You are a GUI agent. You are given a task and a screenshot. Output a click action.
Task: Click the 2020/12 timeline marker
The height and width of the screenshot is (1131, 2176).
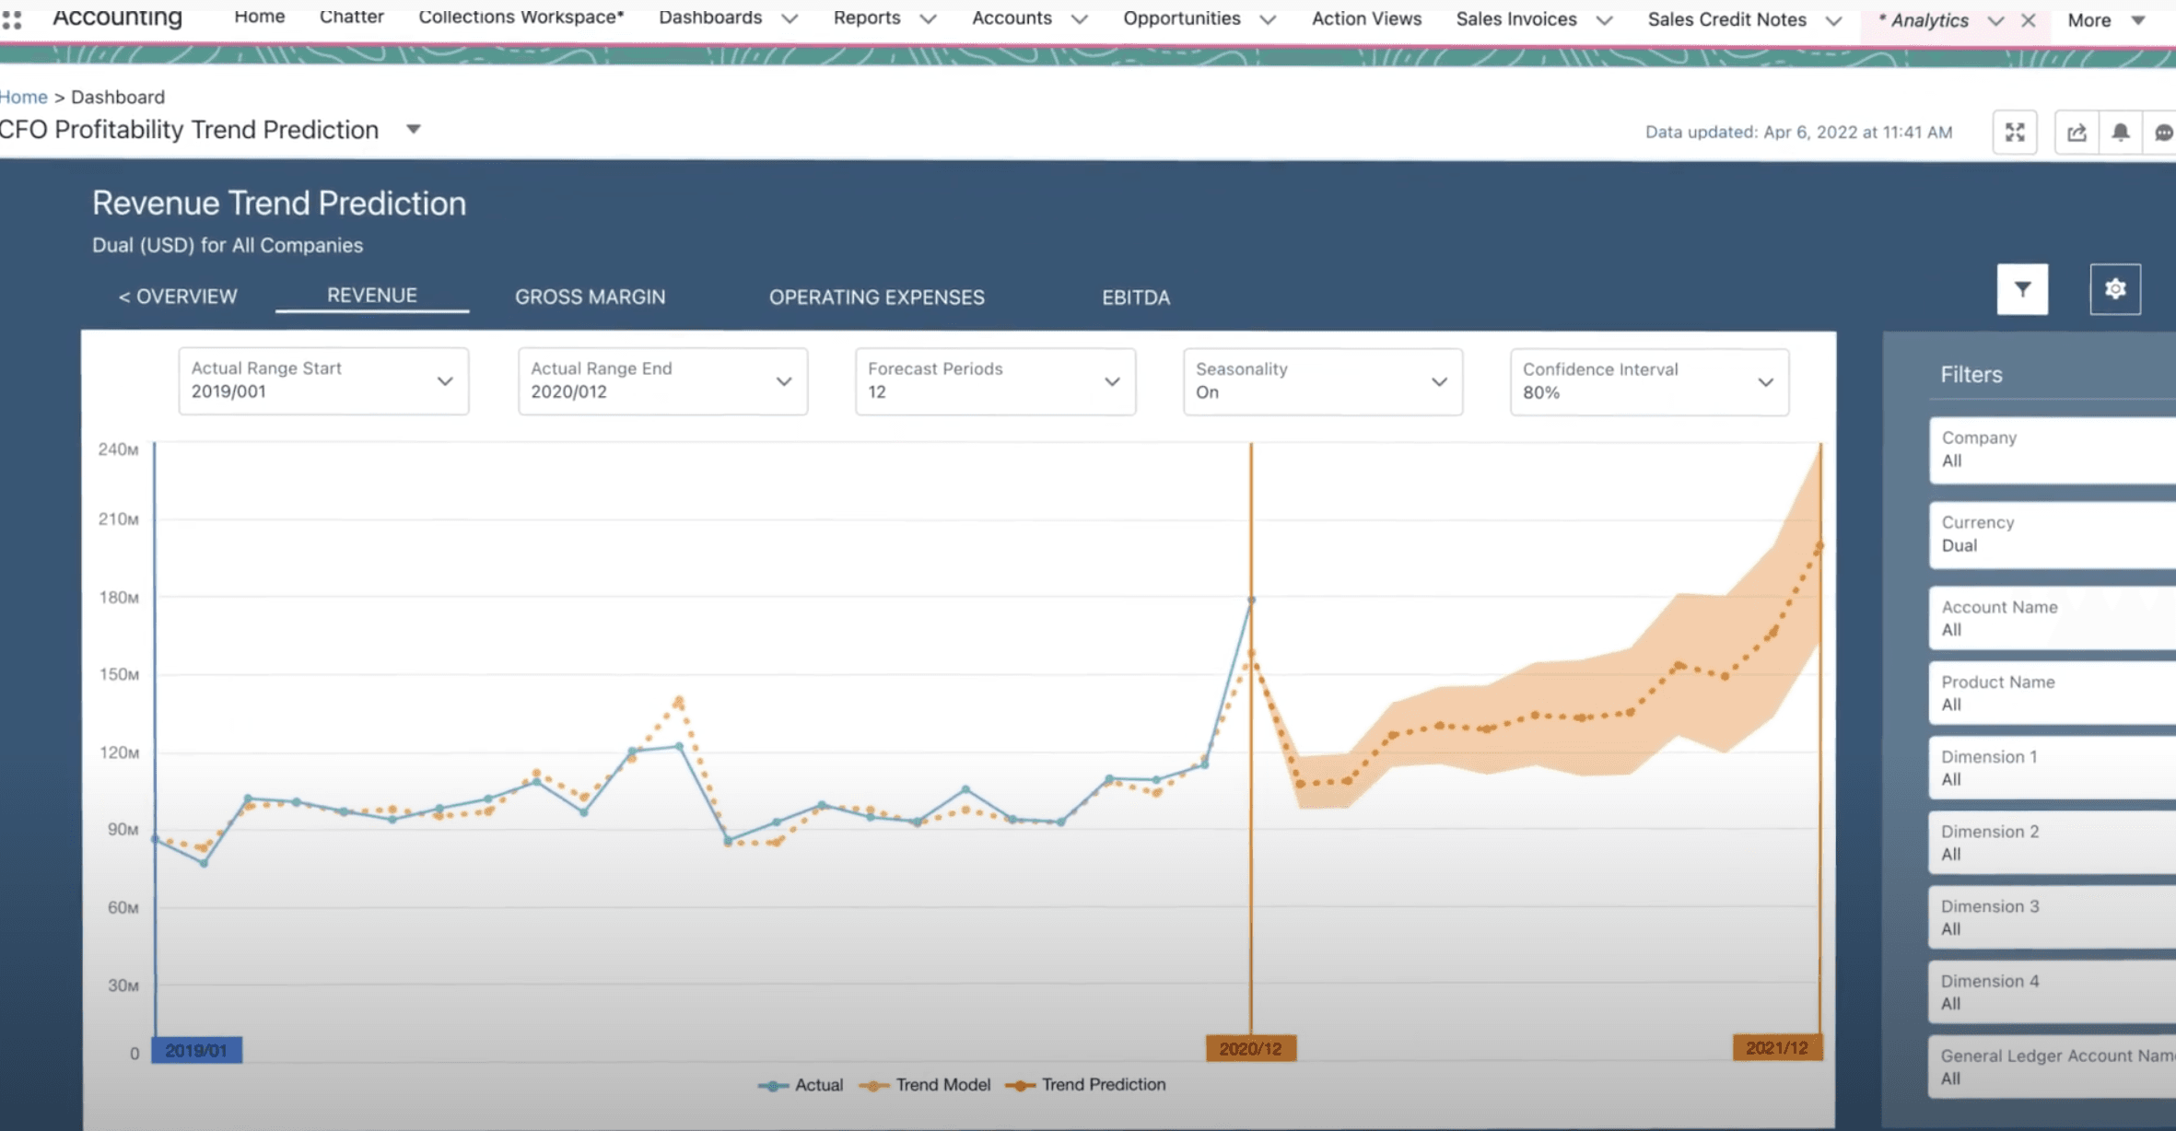point(1250,1048)
